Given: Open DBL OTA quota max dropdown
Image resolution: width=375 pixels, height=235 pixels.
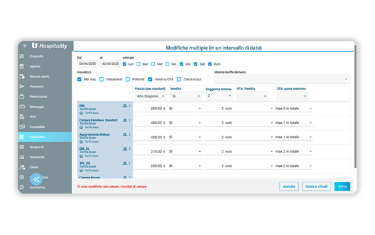Looking at the screenshot, I should (x=294, y=108).
